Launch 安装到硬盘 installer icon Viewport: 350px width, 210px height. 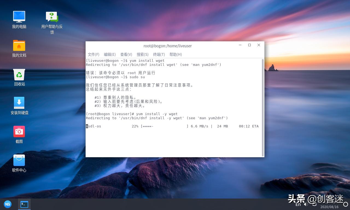click(19, 103)
